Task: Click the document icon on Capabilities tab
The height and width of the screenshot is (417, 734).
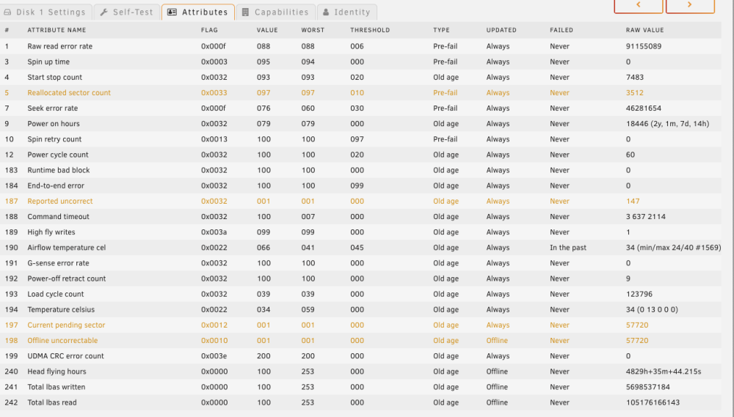Action: 245,12
